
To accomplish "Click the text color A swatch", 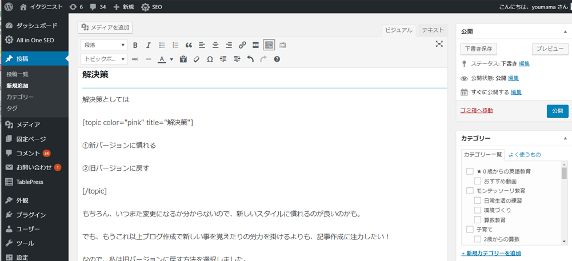I will (x=162, y=59).
